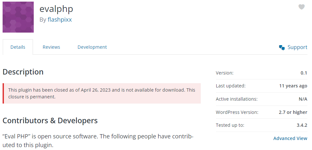Click the purple evalphp plugin thumbnail
Viewport: 312px width, 150px height.
(18, 17)
